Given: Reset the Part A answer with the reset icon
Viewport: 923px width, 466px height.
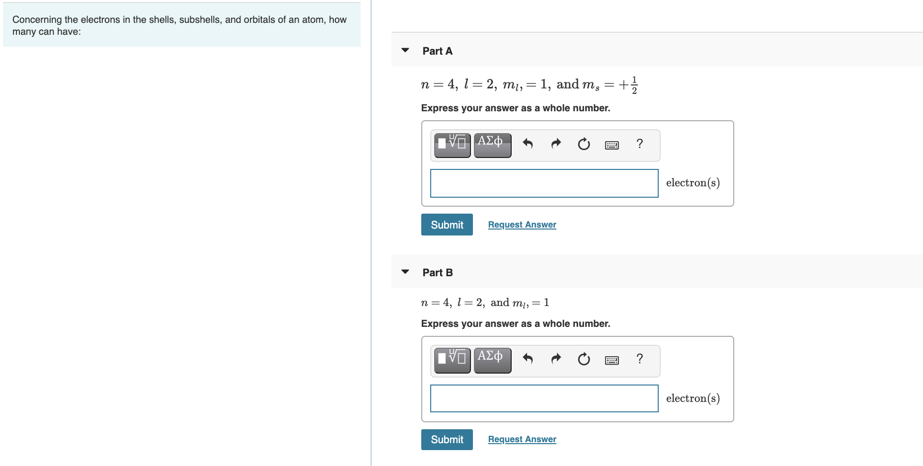Looking at the screenshot, I should click(583, 144).
